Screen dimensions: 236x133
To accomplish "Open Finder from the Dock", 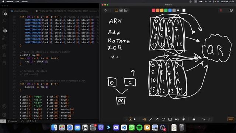I will pyautogui.click(x=54, y=127).
